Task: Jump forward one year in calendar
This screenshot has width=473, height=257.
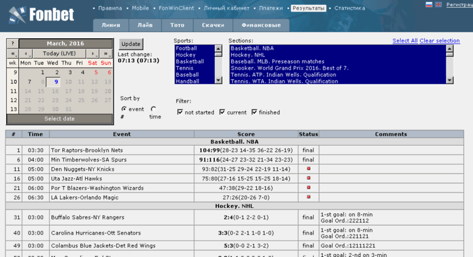Action: pos(106,53)
